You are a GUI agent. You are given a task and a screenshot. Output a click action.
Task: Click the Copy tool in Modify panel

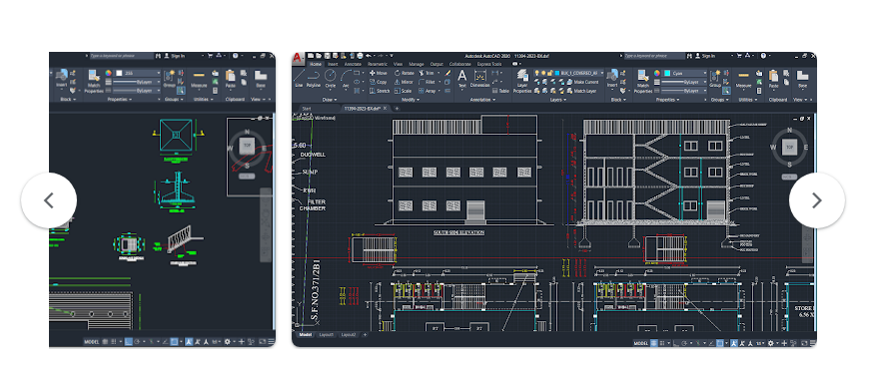(378, 82)
